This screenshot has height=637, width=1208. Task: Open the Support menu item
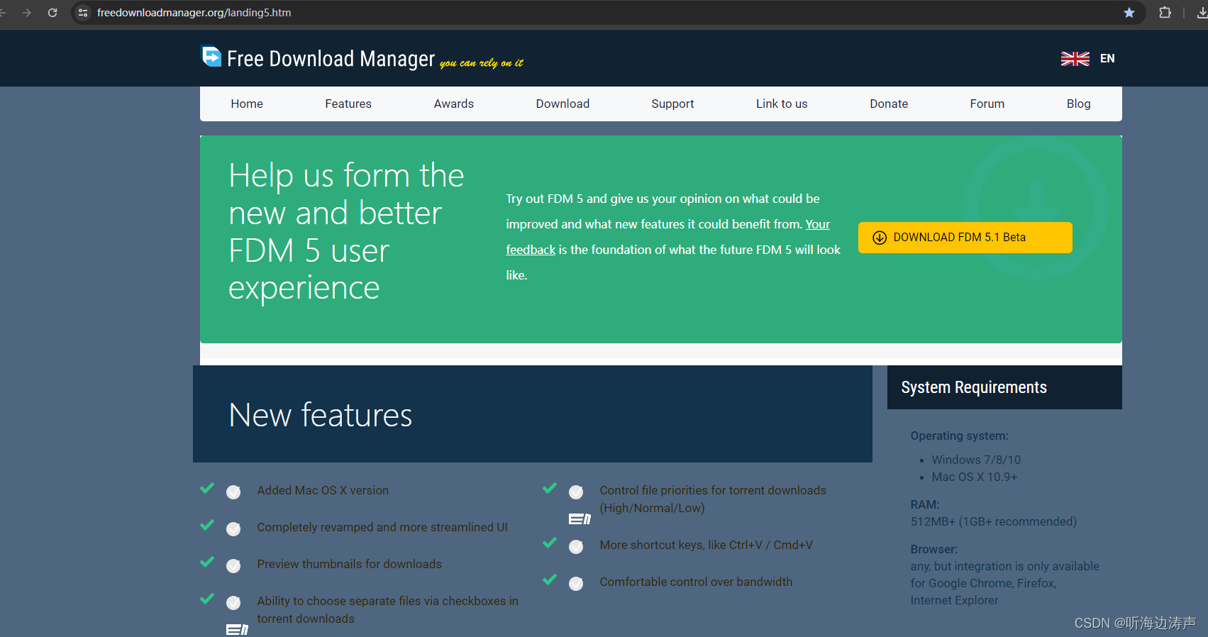point(672,104)
